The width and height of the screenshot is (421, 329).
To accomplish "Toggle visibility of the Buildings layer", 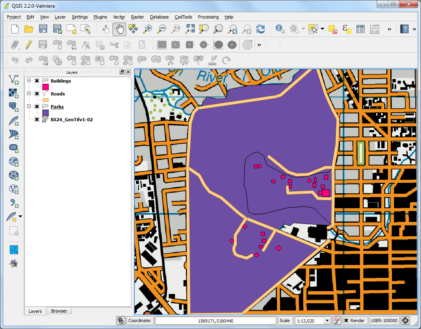I will [37, 81].
